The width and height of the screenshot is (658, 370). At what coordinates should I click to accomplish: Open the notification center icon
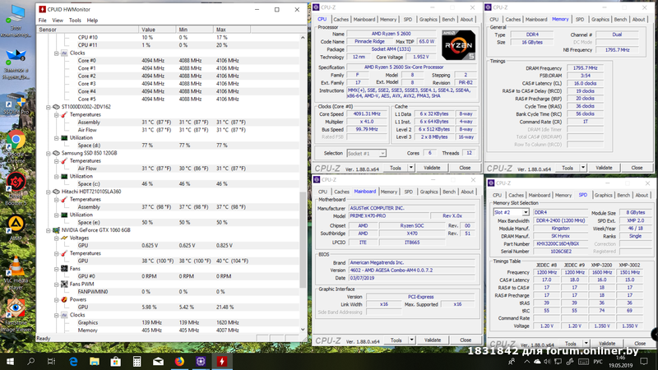click(x=644, y=361)
